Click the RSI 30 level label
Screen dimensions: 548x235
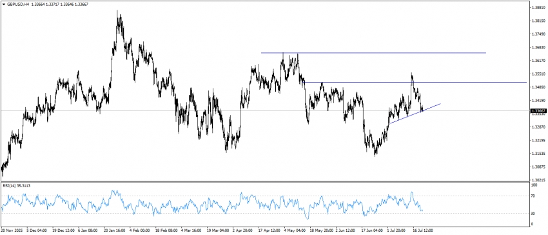(x=534, y=213)
